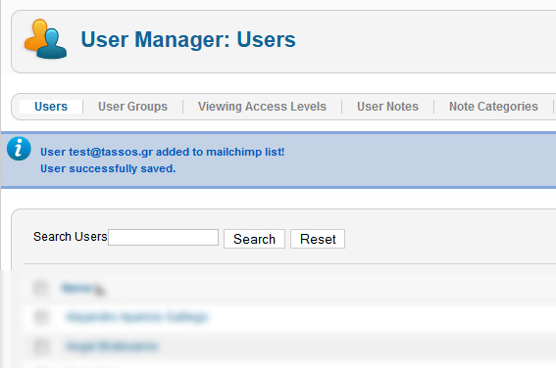Go to the User Notes tab
556x368 pixels.
point(387,107)
